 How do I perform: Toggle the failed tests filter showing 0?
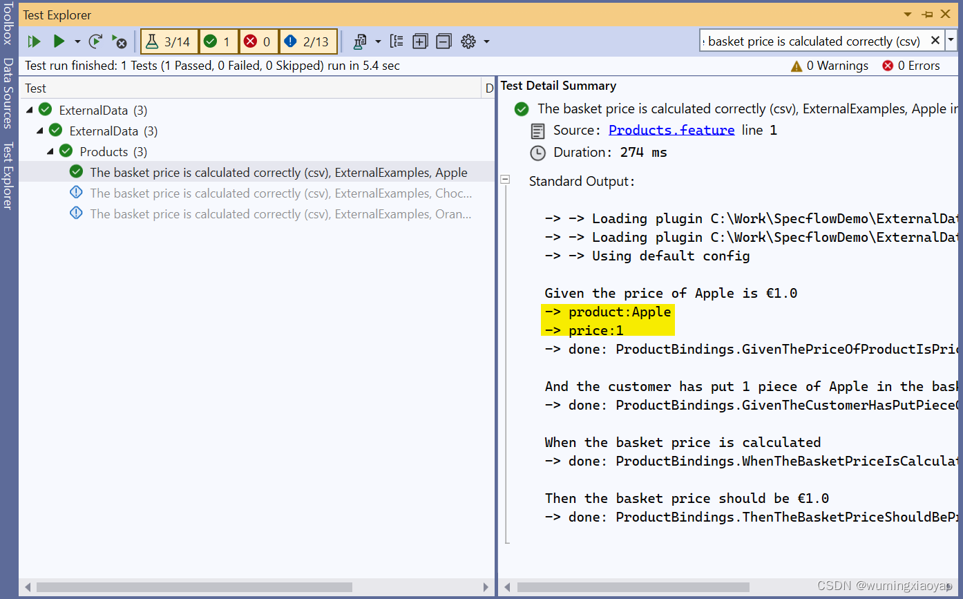[x=258, y=41]
